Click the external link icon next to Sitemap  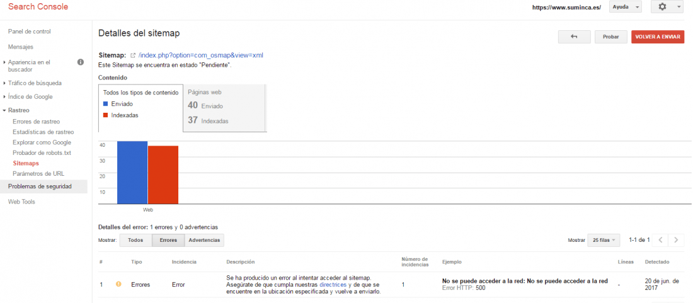[132, 55]
